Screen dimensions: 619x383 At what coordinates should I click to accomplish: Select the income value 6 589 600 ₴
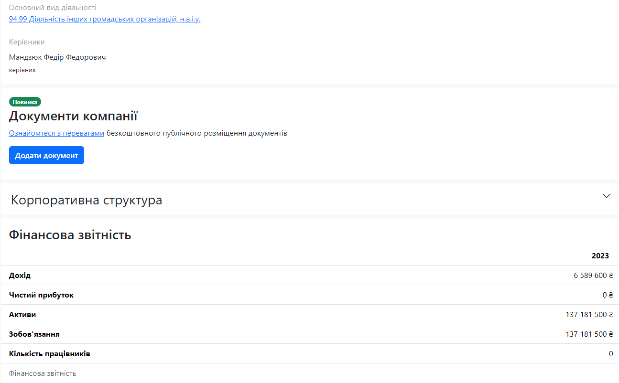pyautogui.click(x=593, y=276)
